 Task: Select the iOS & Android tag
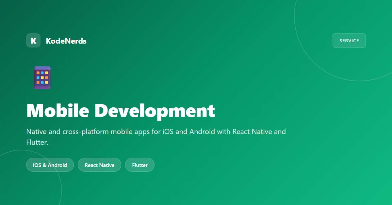[x=50, y=165]
